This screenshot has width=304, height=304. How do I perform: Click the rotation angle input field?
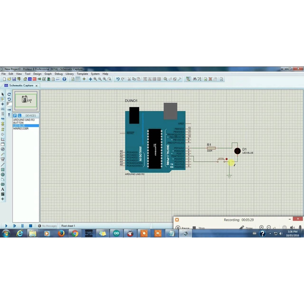9,104
